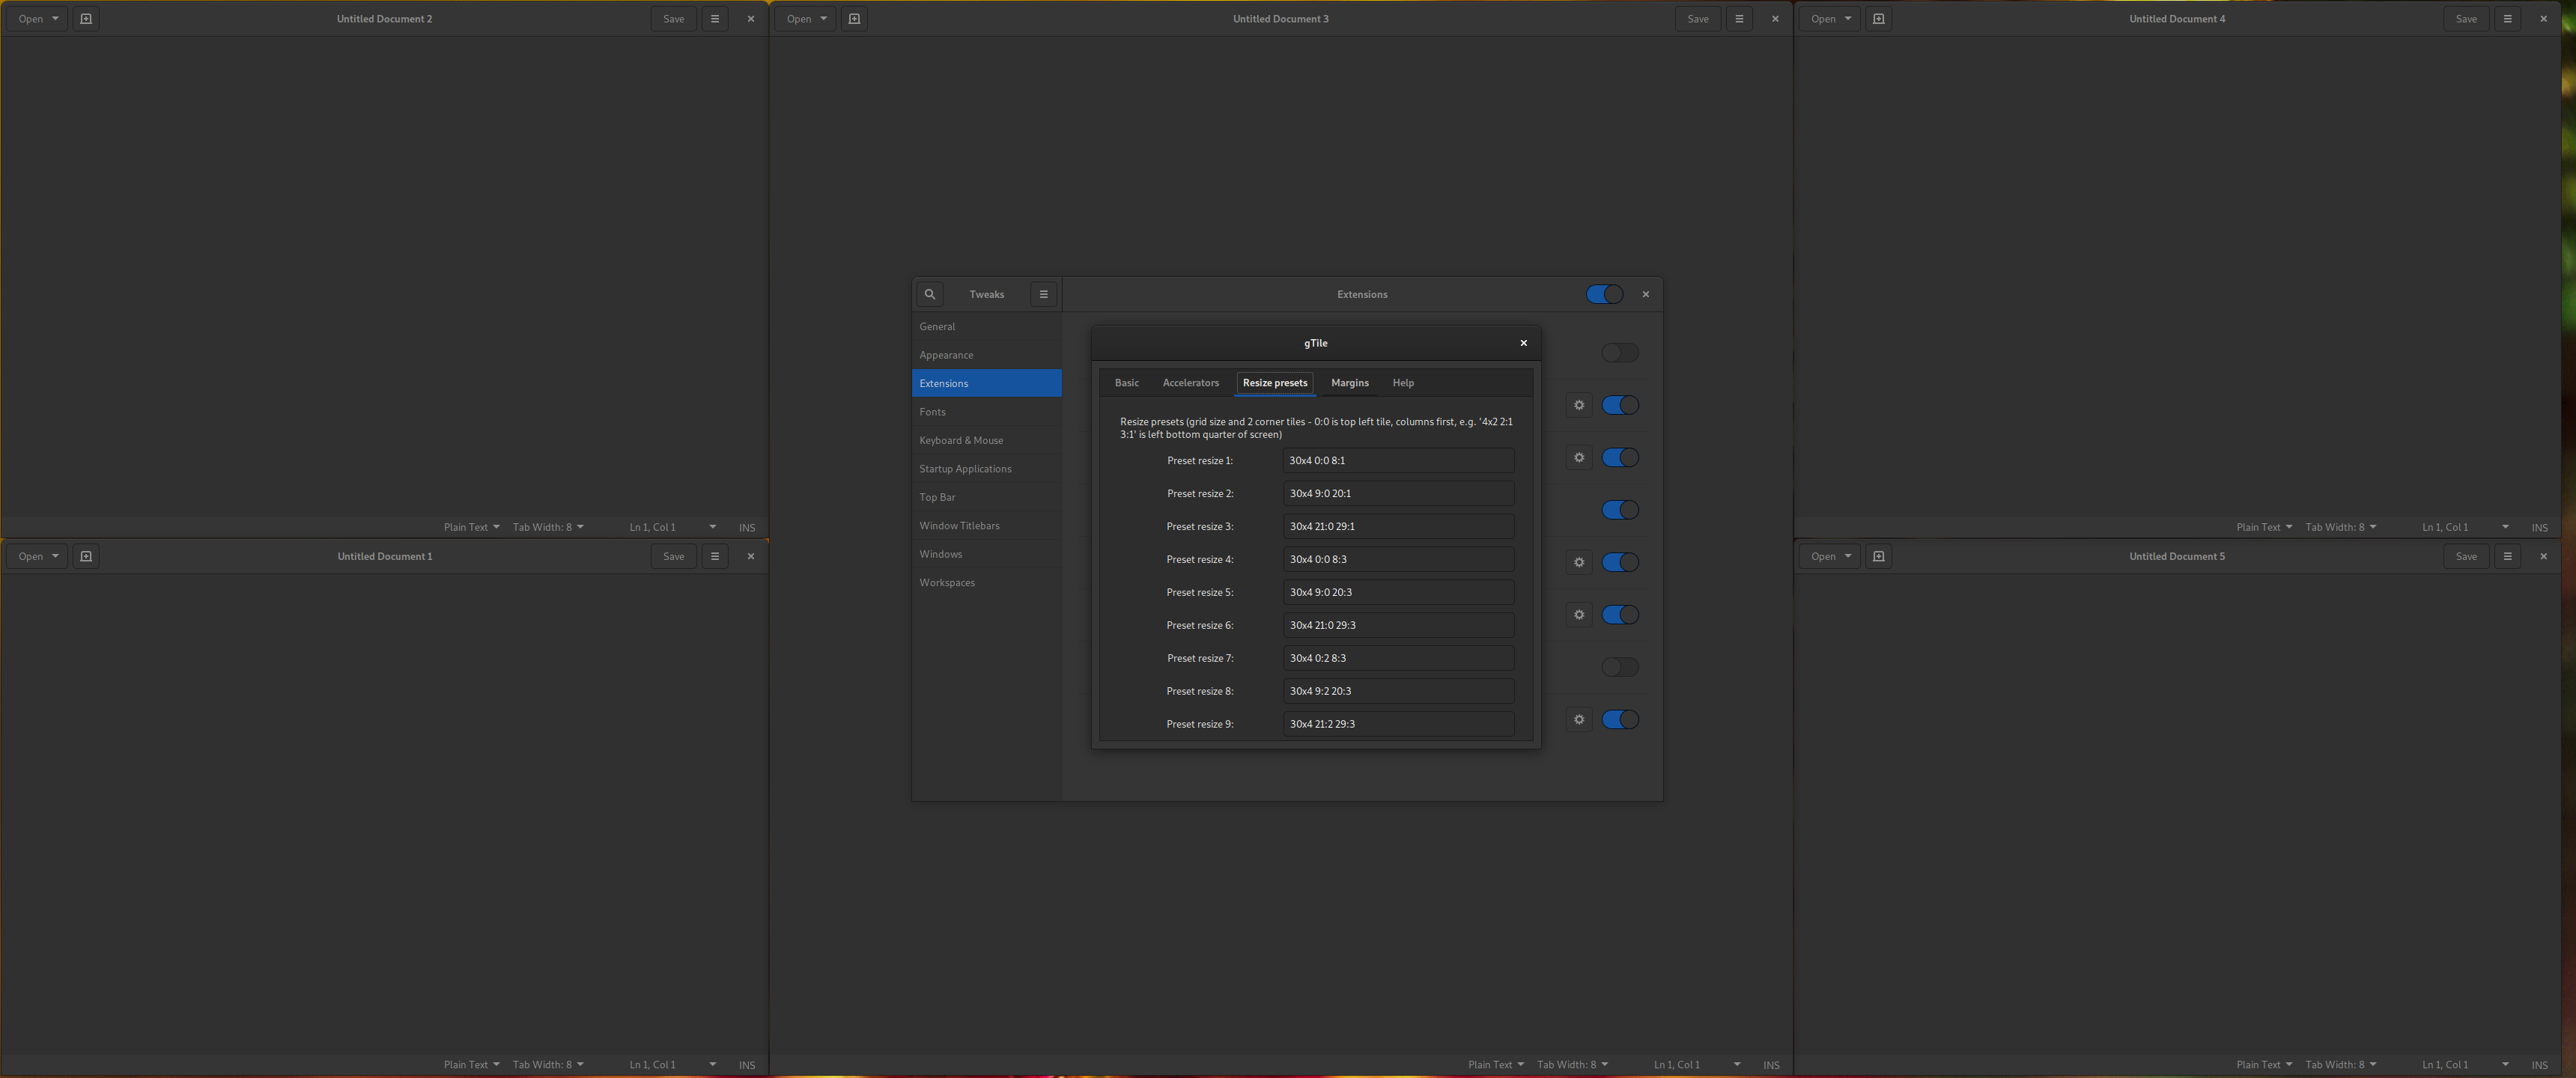Switch to the Accelerators tab in gTile
2576x1078 pixels.
[x=1190, y=383]
